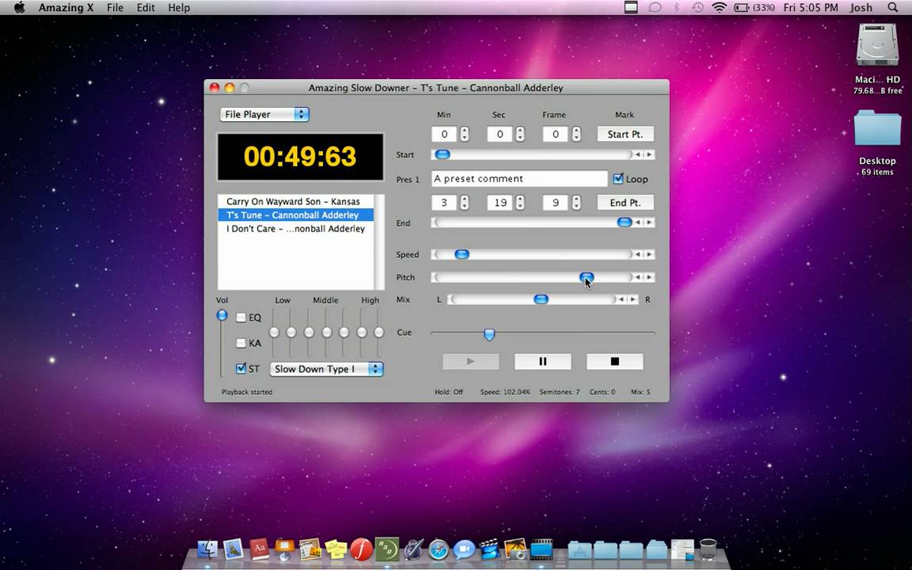This screenshot has width=912, height=570.
Task: Click the Wi-Fi status icon
Action: click(720, 8)
